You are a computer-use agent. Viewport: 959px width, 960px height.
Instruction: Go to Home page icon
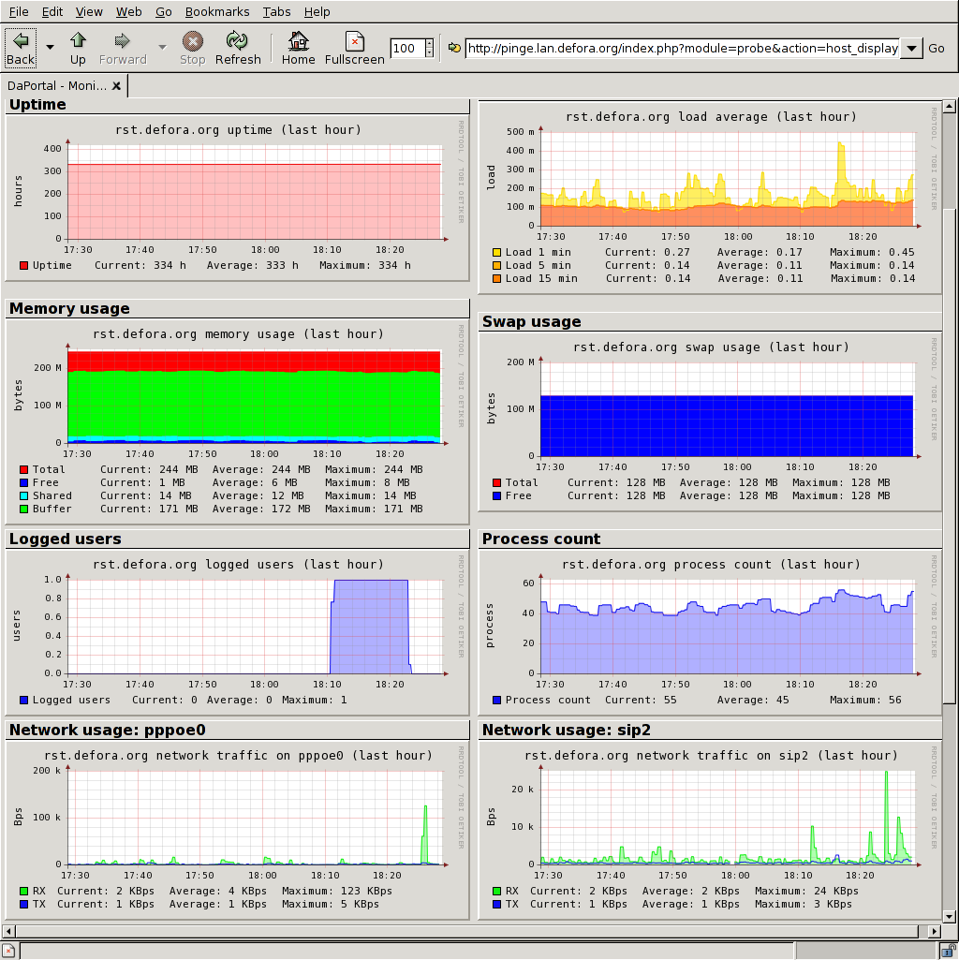click(x=298, y=41)
